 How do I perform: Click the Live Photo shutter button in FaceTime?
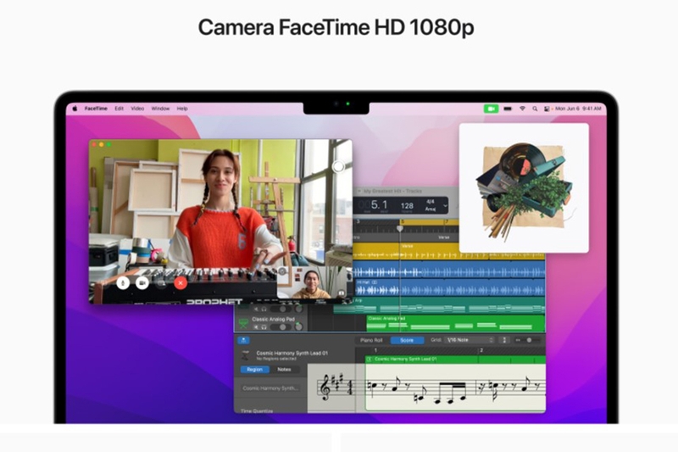pyautogui.click(x=338, y=166)
